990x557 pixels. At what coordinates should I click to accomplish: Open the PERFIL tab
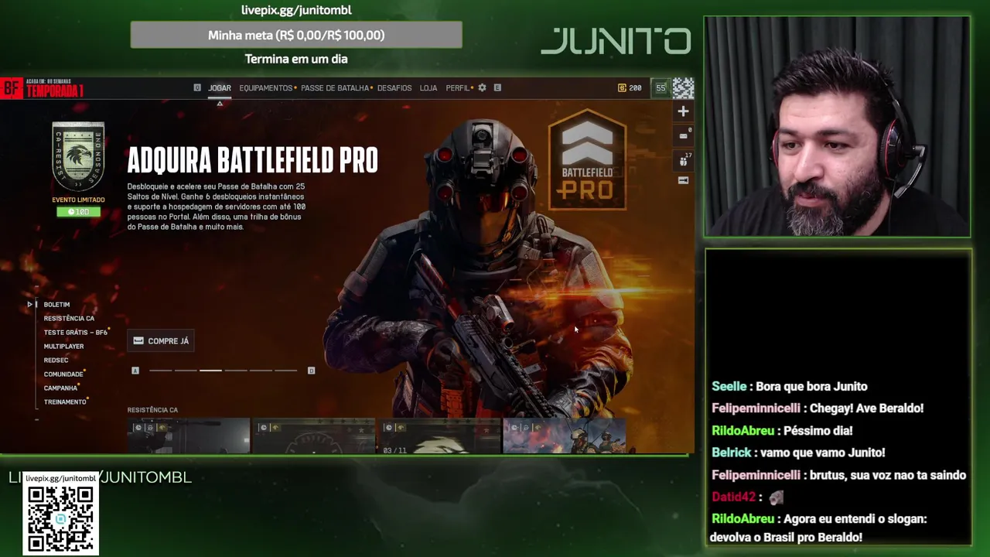pos(457,88)
